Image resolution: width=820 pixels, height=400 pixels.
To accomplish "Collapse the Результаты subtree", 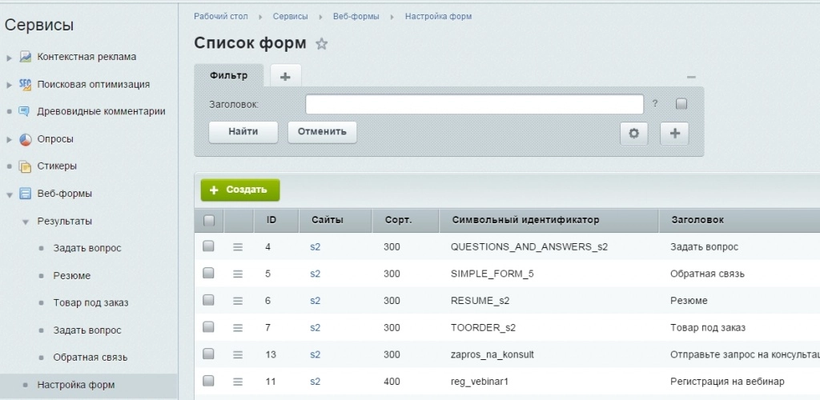I will (26, 222).
